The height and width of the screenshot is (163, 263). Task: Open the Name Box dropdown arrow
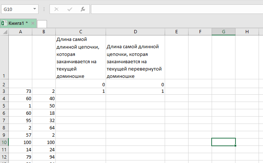point(34,9)
